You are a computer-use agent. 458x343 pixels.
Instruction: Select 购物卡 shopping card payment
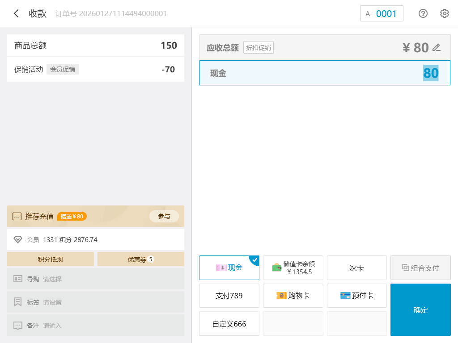[293, 296]
